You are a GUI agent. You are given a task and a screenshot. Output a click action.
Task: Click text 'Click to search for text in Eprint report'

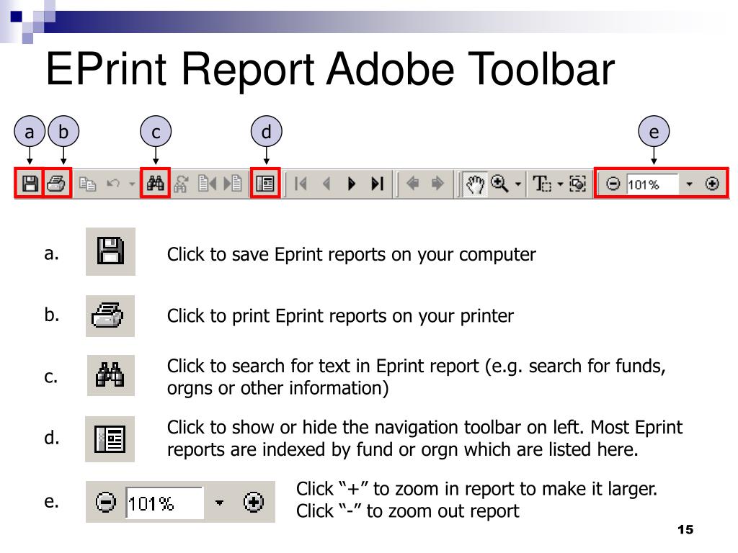tap(322, 366)
